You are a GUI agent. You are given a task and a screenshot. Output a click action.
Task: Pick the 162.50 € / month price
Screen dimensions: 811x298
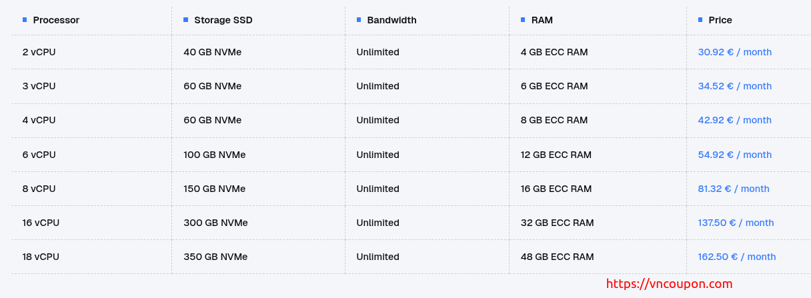737,257
